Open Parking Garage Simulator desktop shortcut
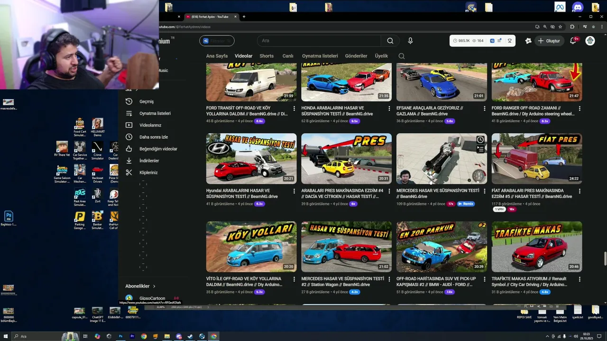The height and width of the screenshot is (341, 607). point(80,220)
